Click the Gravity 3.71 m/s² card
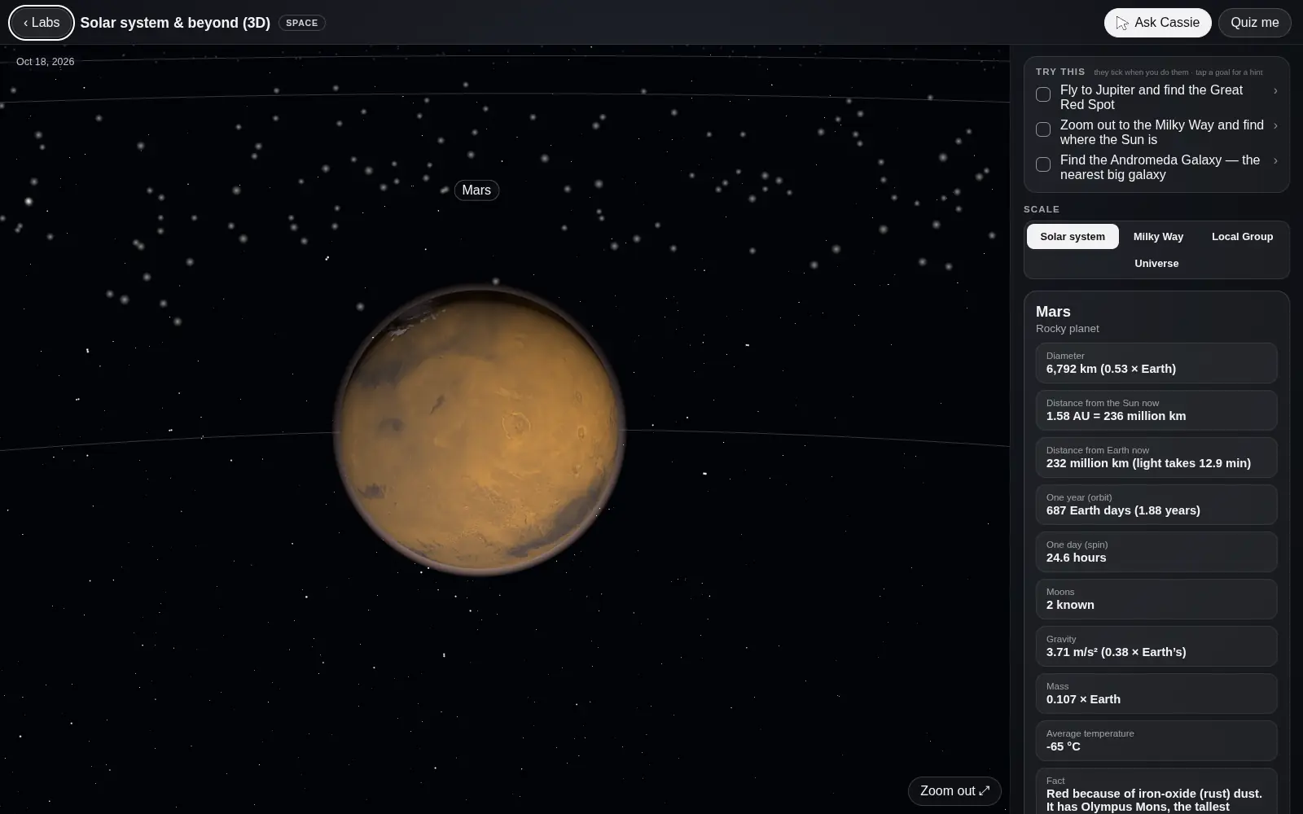Image resolution: width=1303 pixels, height=814 pixels. coord(1156,646)
